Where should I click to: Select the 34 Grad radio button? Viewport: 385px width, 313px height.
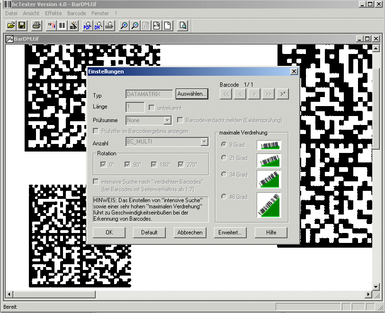tap(224, 174)
